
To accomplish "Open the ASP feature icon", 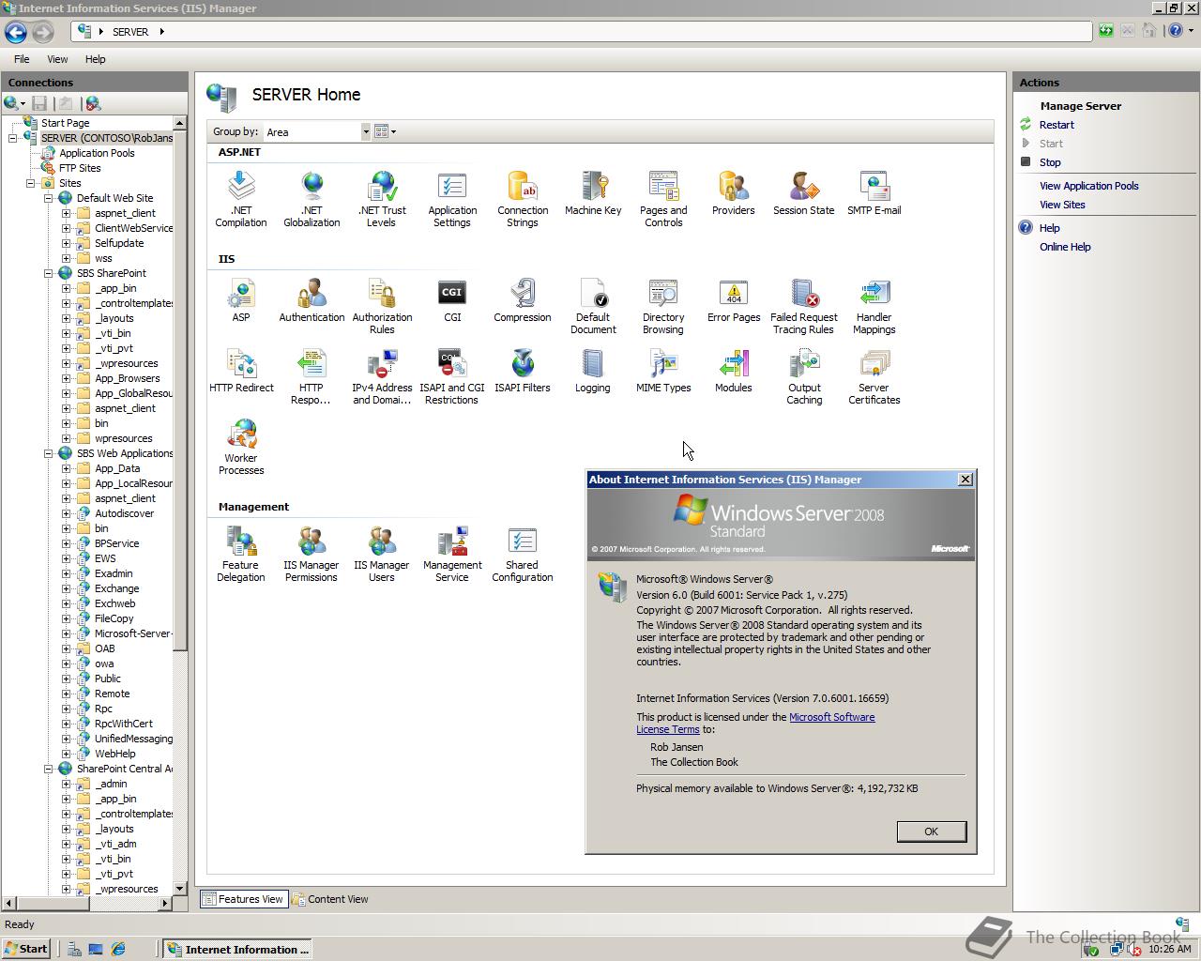I will pos(241,300).
